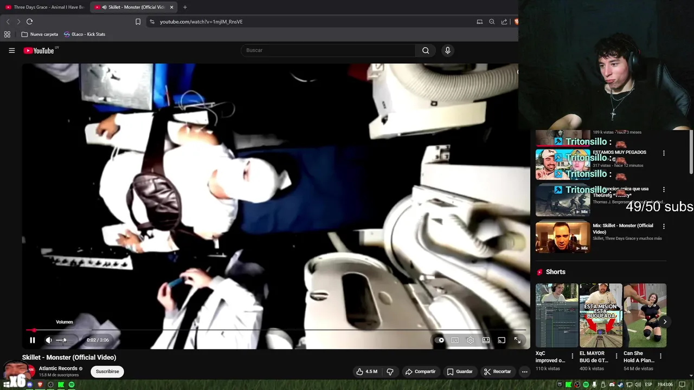
Task: Switch to theater mode view
Action: tap(486, 340)
